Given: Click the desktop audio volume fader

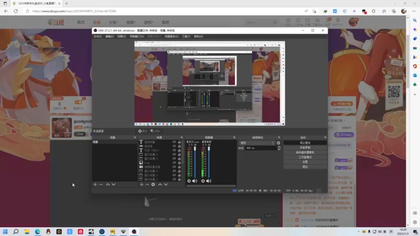Looking at the screenshot, I should coord(209,149).
